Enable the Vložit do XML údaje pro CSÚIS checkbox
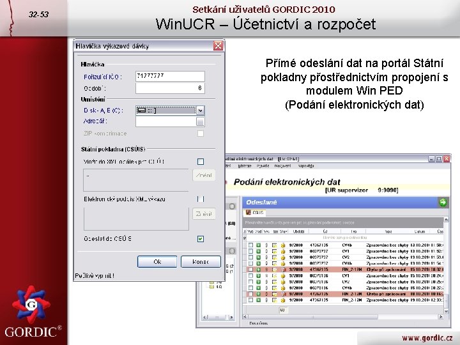 201,162
